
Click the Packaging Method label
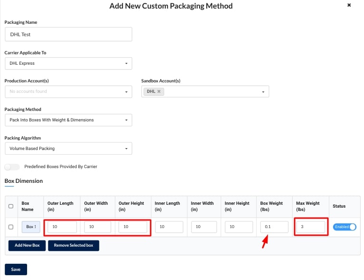click(x=23, y=110)
